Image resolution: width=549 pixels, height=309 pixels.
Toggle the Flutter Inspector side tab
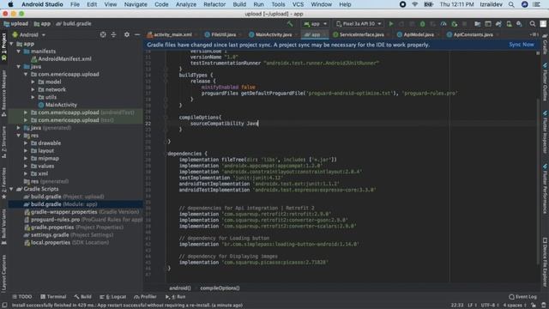pyautogui.click(x=546, y=132)
